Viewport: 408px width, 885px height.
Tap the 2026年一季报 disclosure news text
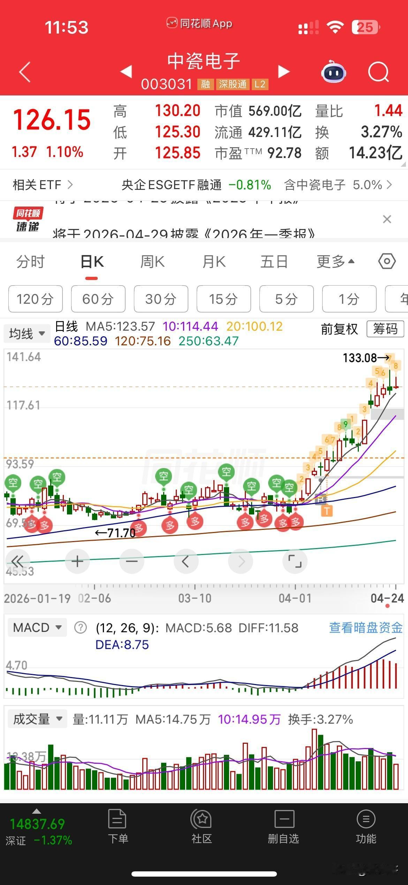(x=184, y=233)
